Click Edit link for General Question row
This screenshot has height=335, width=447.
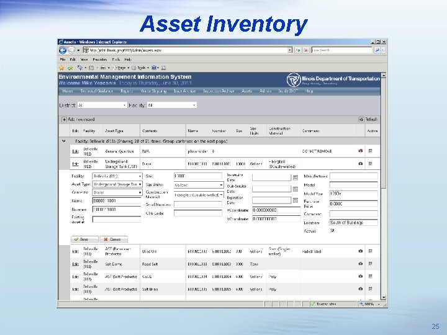click(x=75, y=151)
